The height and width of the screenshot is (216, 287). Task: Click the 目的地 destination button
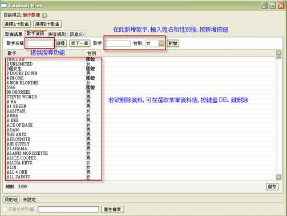click(11, 199)
